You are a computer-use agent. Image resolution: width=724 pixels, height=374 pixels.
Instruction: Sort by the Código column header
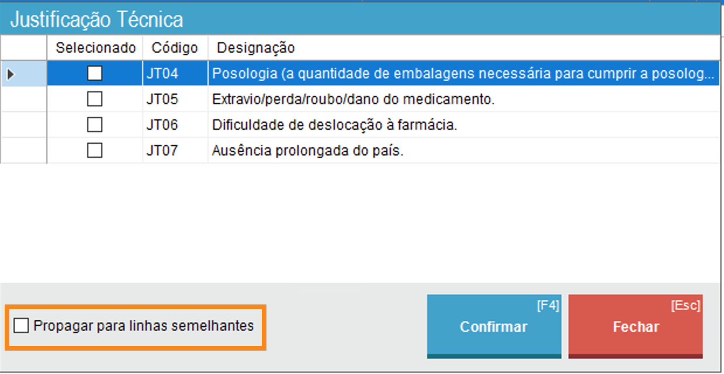click(174, 48)
